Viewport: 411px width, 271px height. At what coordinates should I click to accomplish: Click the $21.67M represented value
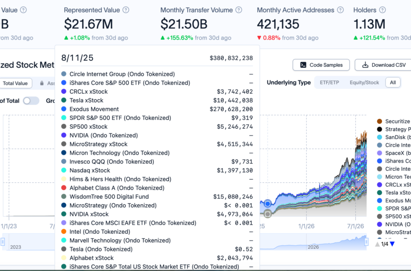point(88,24)
